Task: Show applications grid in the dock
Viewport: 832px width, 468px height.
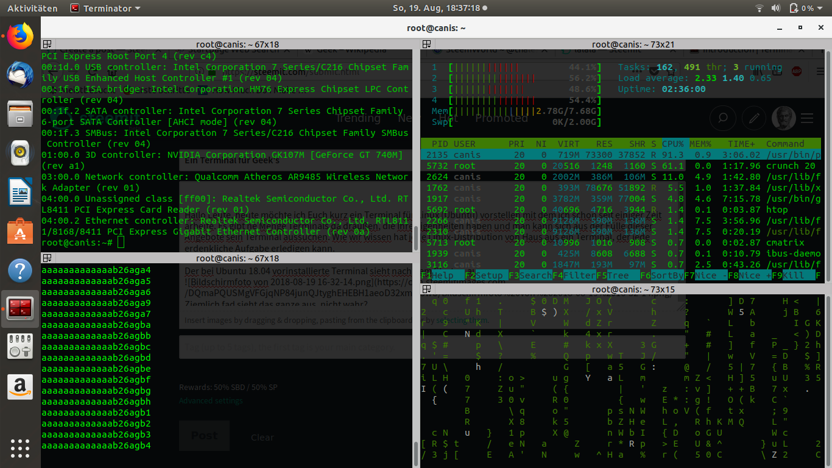Action: [20, 447]
